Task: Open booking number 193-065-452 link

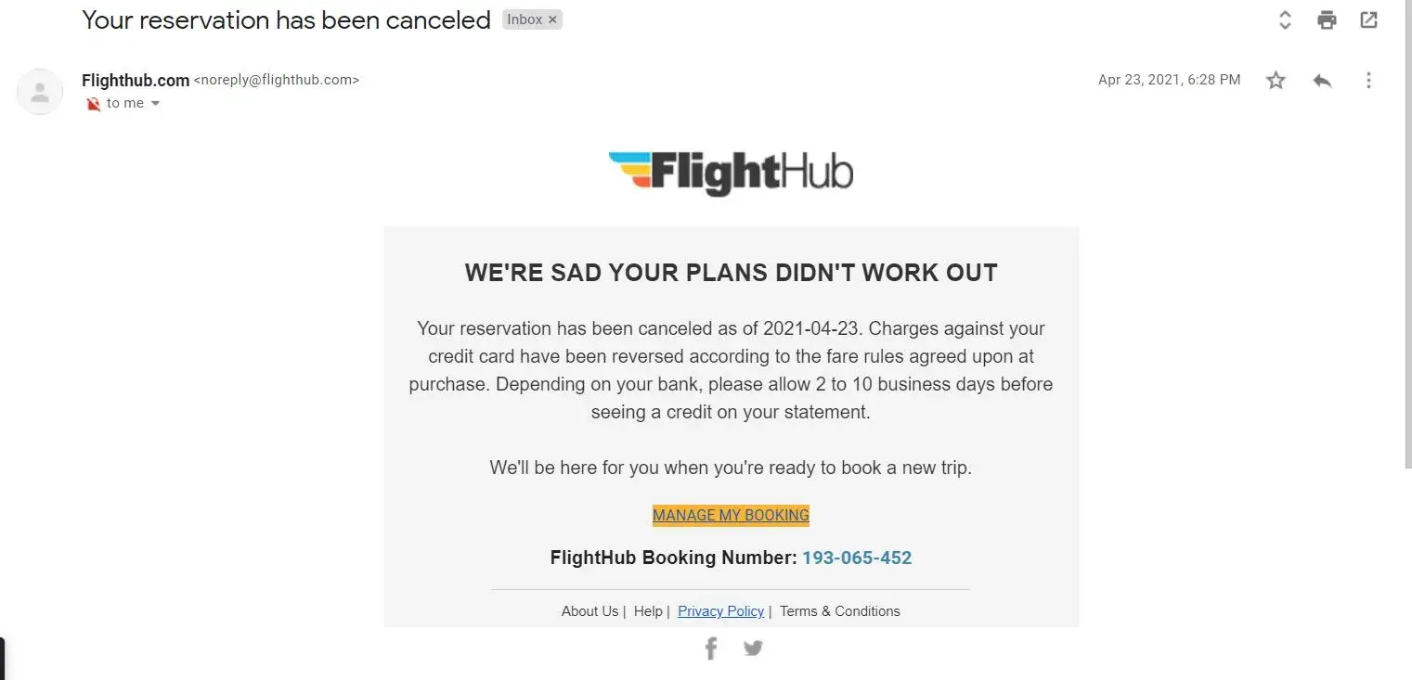Action: 857,558
